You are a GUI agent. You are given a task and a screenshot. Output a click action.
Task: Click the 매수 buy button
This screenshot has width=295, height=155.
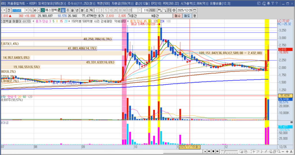(x=177, y=16)
